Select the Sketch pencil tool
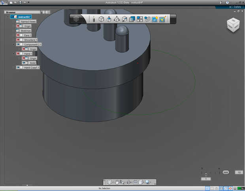The width and height of the screenshot is (245, 191). pyautogui.click(x=94, y=19)
